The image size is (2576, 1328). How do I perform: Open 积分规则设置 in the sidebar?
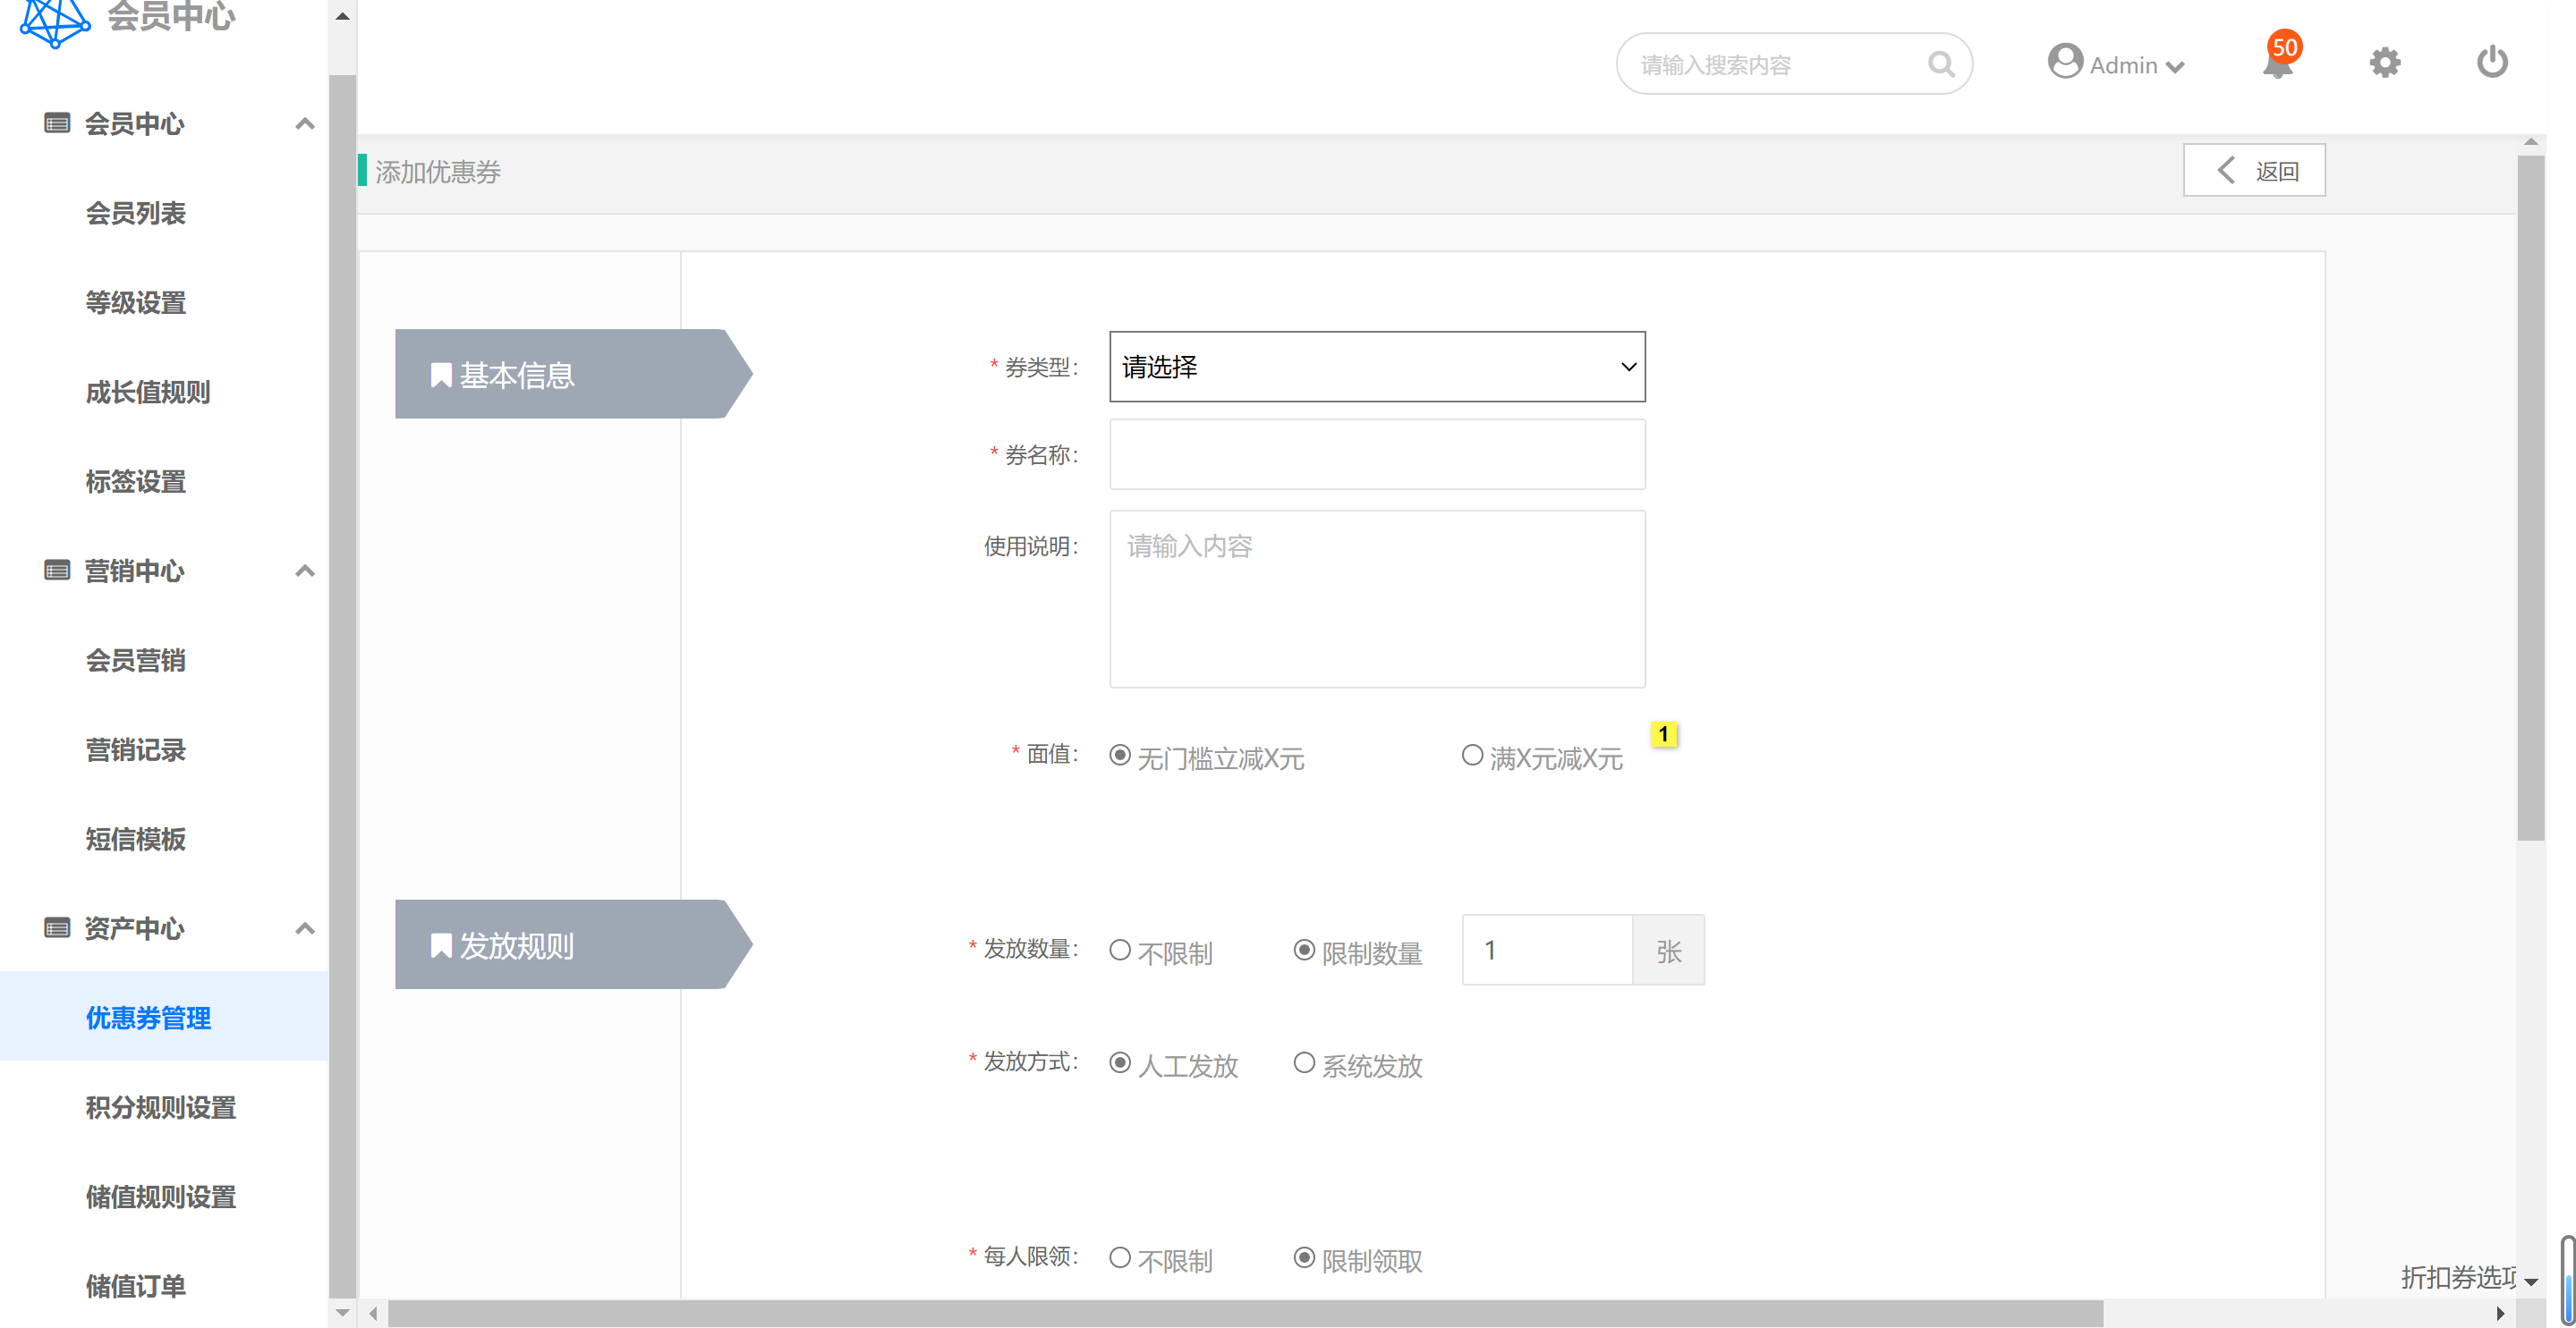160,1107
